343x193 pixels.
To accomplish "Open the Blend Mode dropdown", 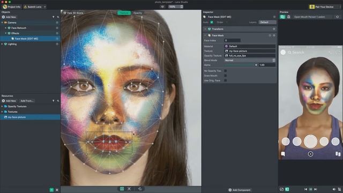I will pyautogui.click(x=250, y=60).
